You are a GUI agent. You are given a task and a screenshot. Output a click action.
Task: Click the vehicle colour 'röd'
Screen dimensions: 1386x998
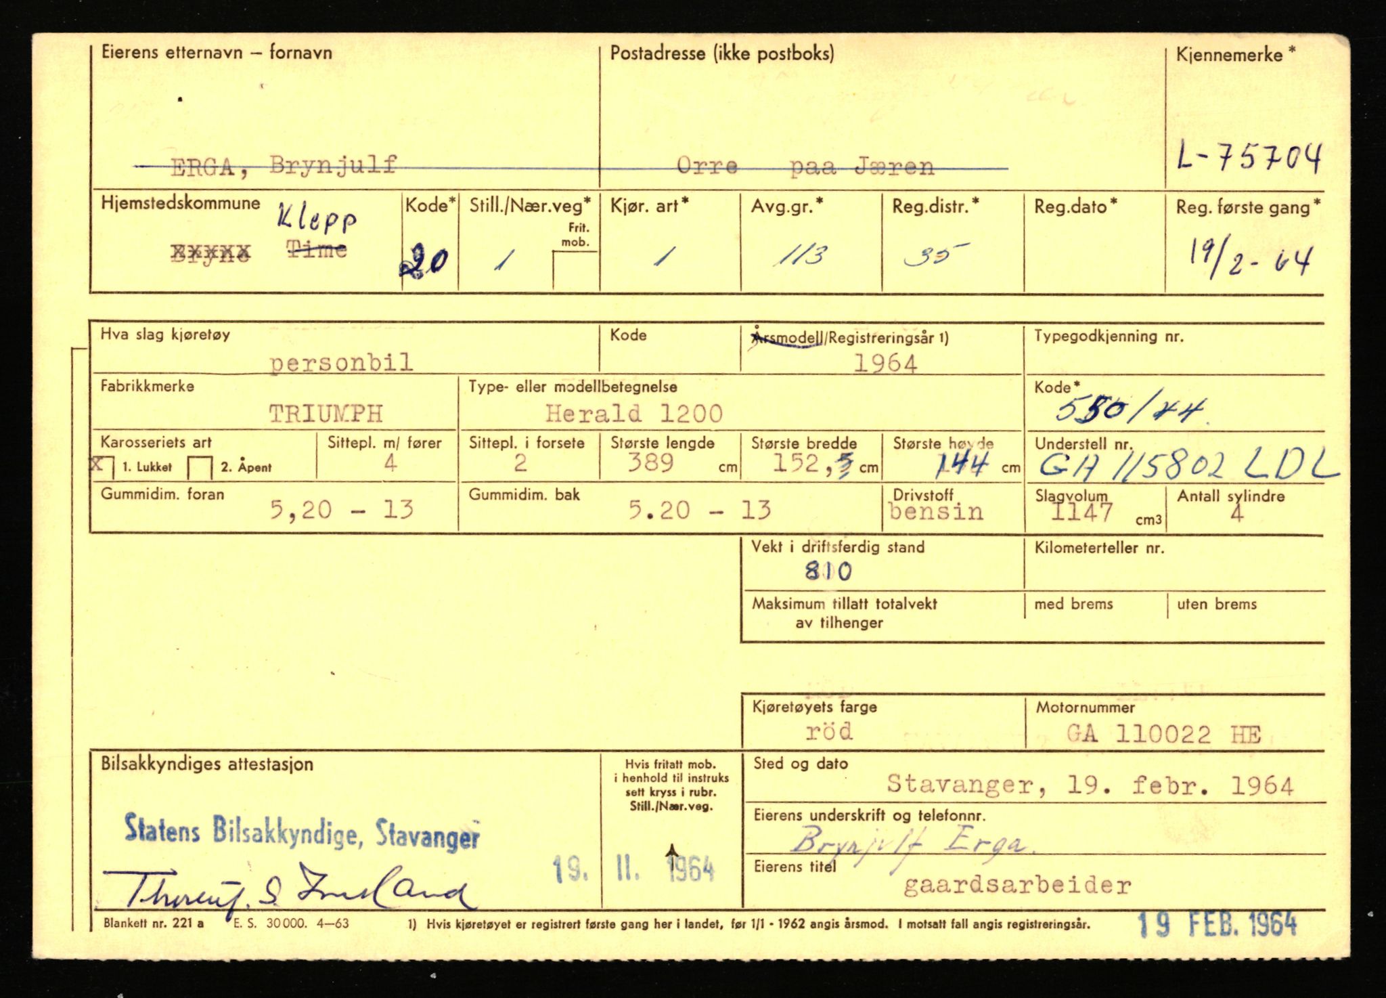coord(829,732)
